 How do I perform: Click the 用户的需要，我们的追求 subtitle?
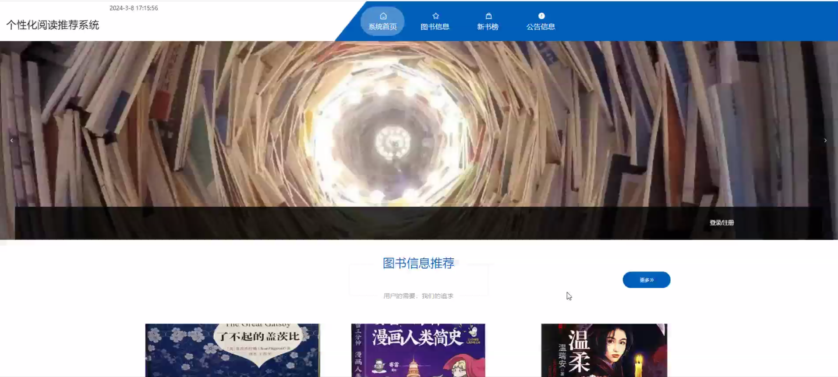click(418, 296)
